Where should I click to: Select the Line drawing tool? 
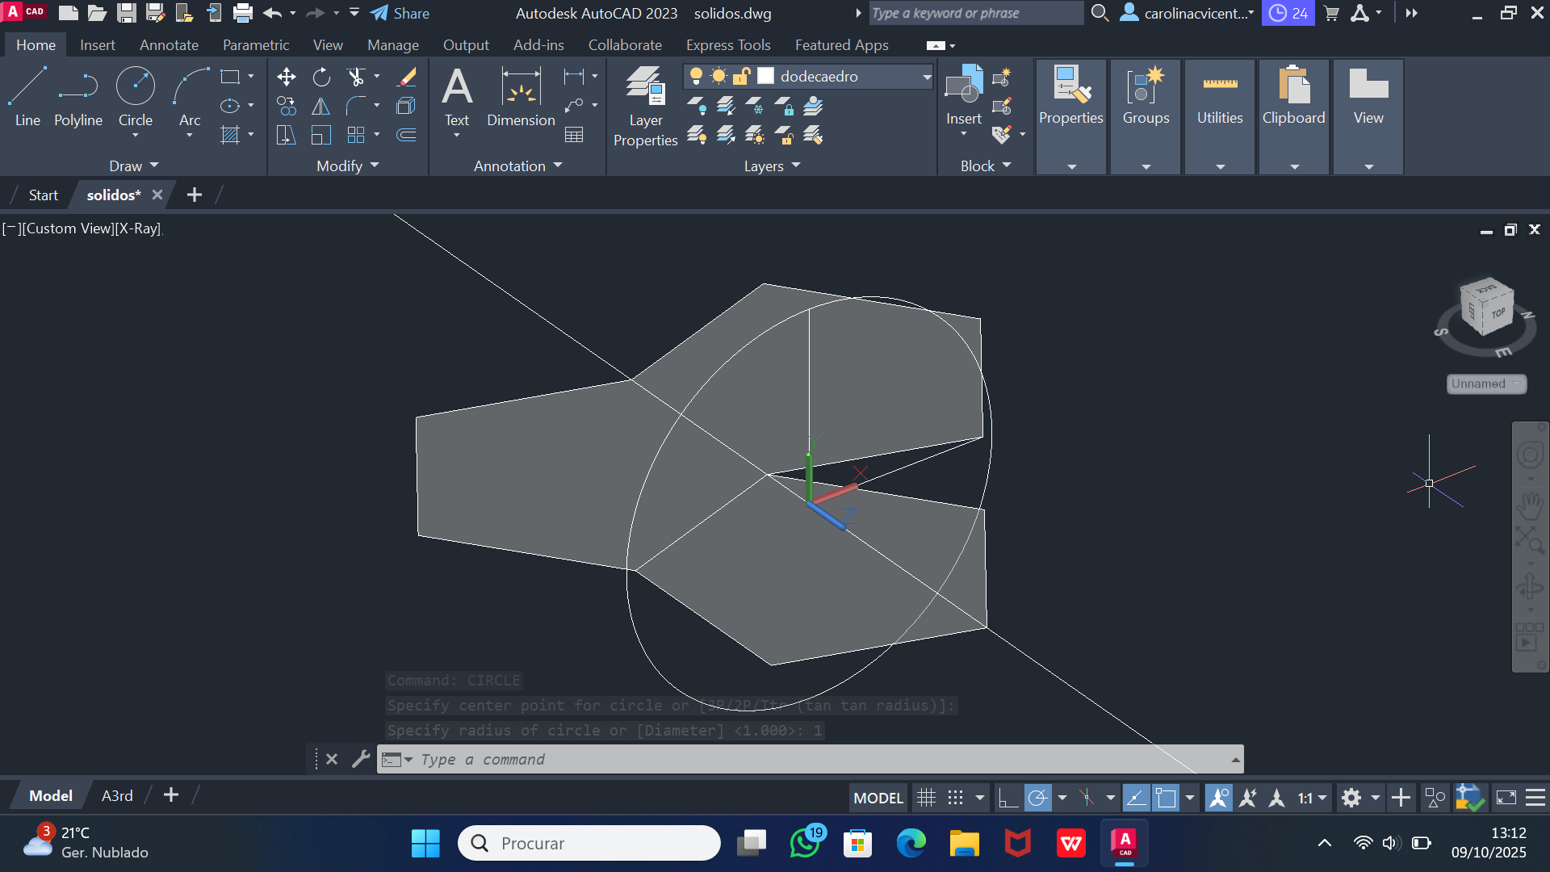click(27, 97)
